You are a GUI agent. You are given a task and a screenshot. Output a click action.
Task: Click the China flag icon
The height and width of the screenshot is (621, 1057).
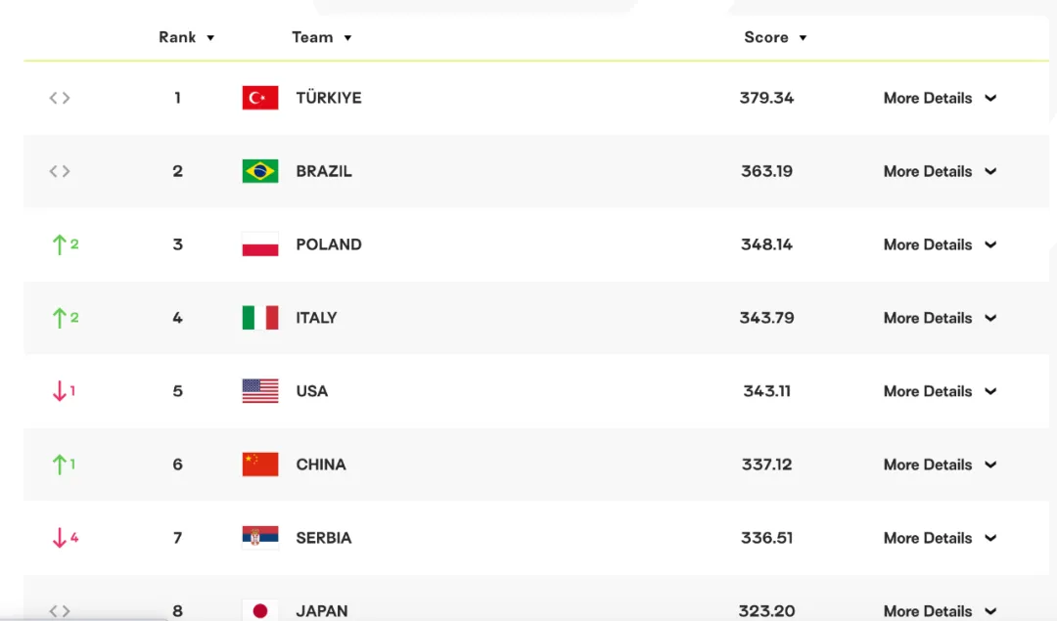pyautogui.click(x=260, y=465)
